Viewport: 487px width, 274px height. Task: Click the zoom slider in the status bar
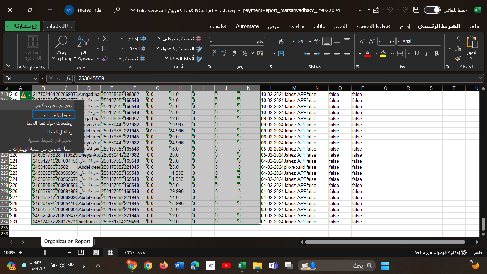[45, 252]
